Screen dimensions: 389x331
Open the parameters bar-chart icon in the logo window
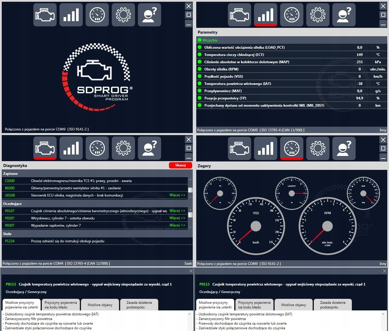(x=71, y=15)
